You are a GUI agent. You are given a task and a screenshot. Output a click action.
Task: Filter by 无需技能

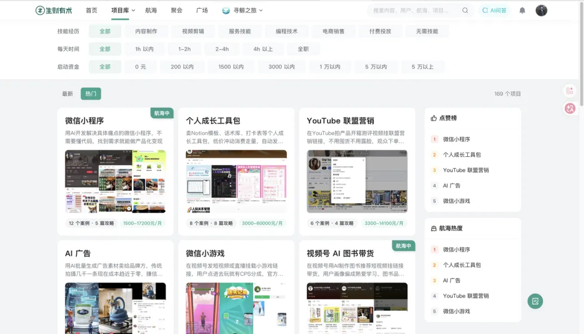(x=427, y=31)
